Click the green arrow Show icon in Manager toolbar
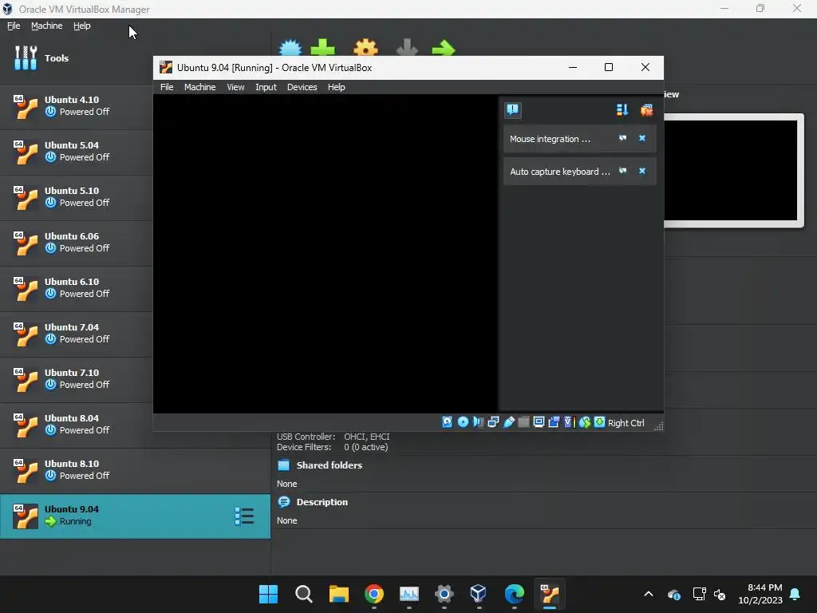Screen dimensions: 817x613 [x=444, y=49]
